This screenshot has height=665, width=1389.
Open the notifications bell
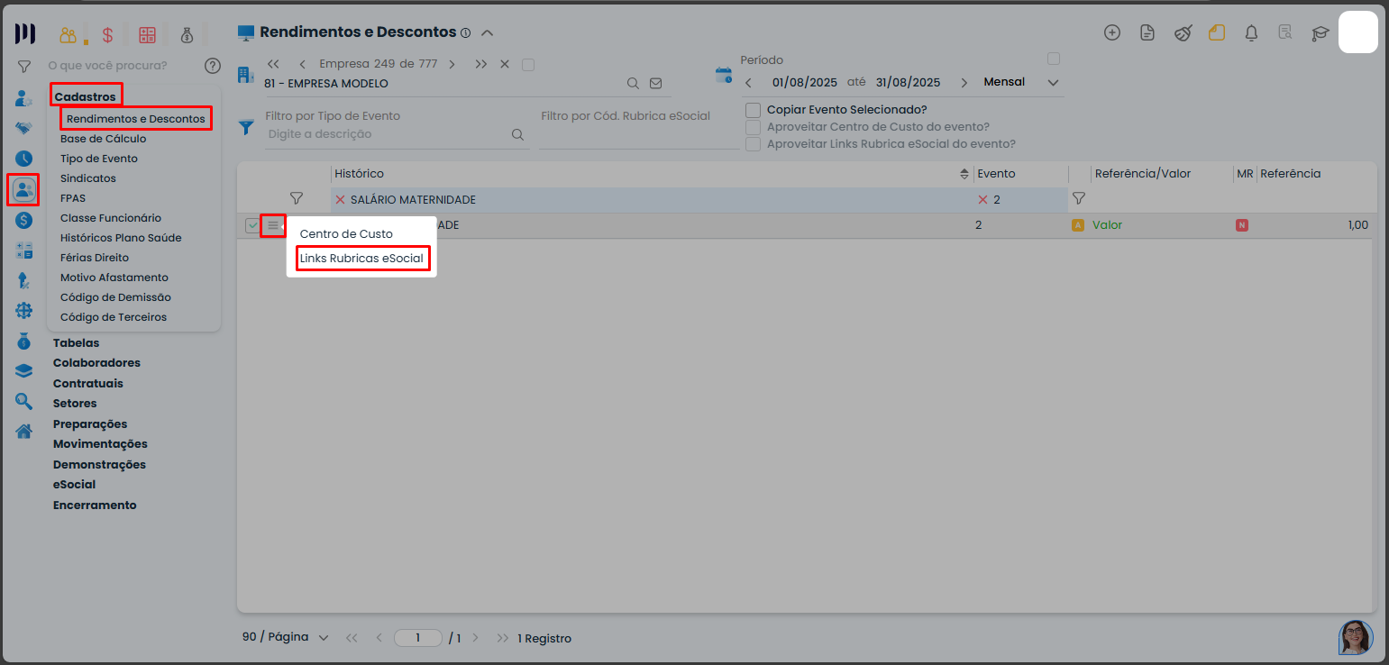pyautogui.click(x=1251, y=32)
